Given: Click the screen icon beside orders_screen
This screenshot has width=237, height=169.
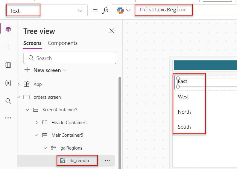Looking at the screenshot, I should 26,97.
